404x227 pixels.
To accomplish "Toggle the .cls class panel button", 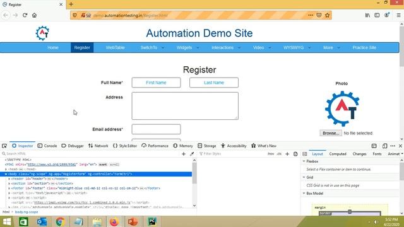I will pos(279,154).
